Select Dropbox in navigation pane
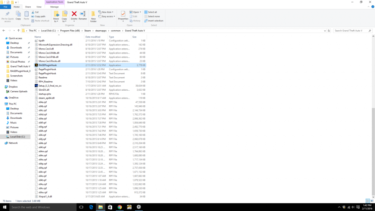 point(13,87)
